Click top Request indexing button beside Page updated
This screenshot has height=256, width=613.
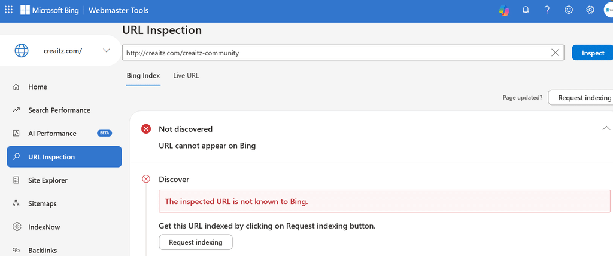pyautogui.click(x=581, y=98)
